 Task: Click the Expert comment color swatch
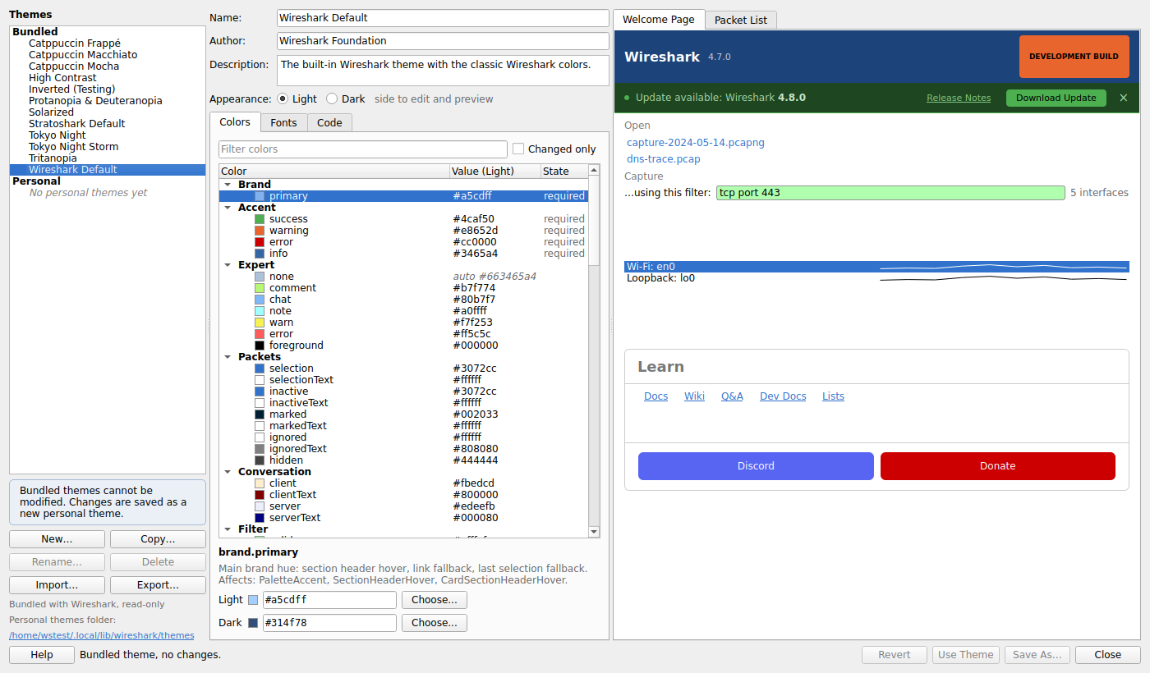coord(260,288)
